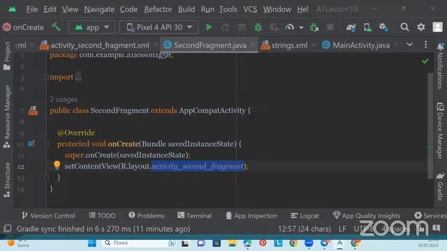Open App Quality Insights window
Image resolution: width=447 pixels, height=251 pixels.
point(366,215)
